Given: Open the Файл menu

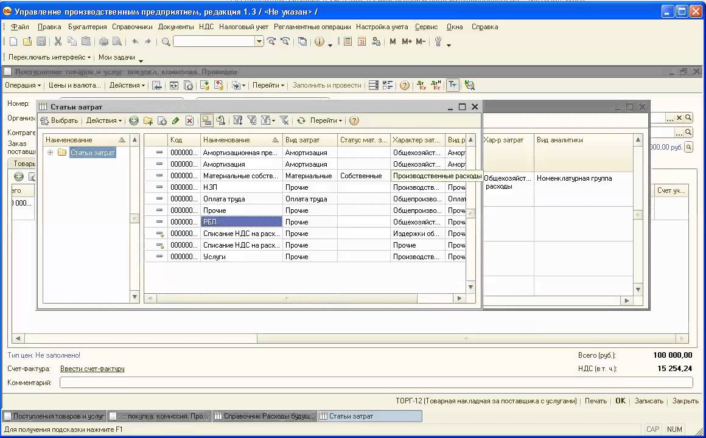Looking at the screenshot, I should pyautogui.click(x=20, y=27).
